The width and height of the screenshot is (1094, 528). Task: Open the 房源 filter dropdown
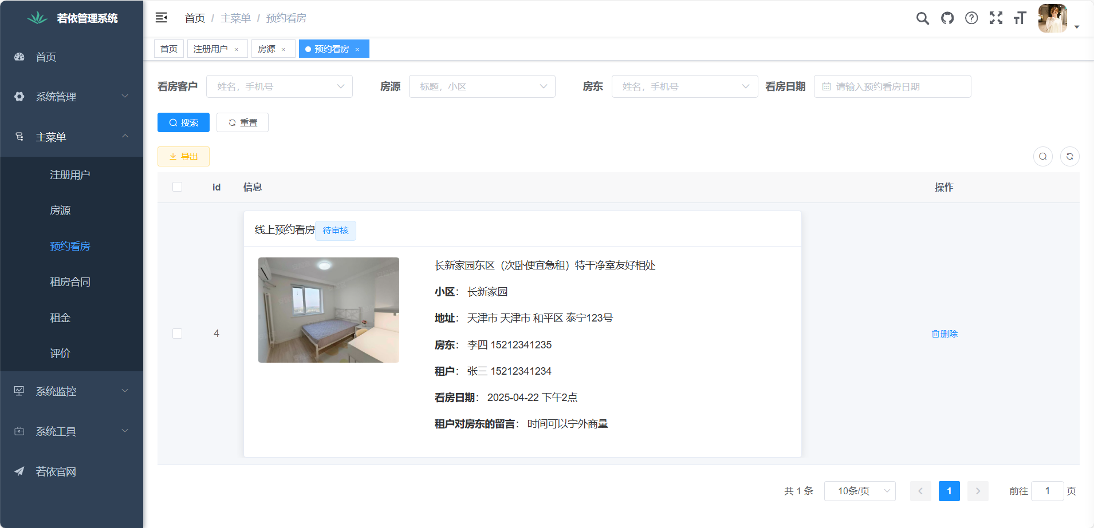482,86
